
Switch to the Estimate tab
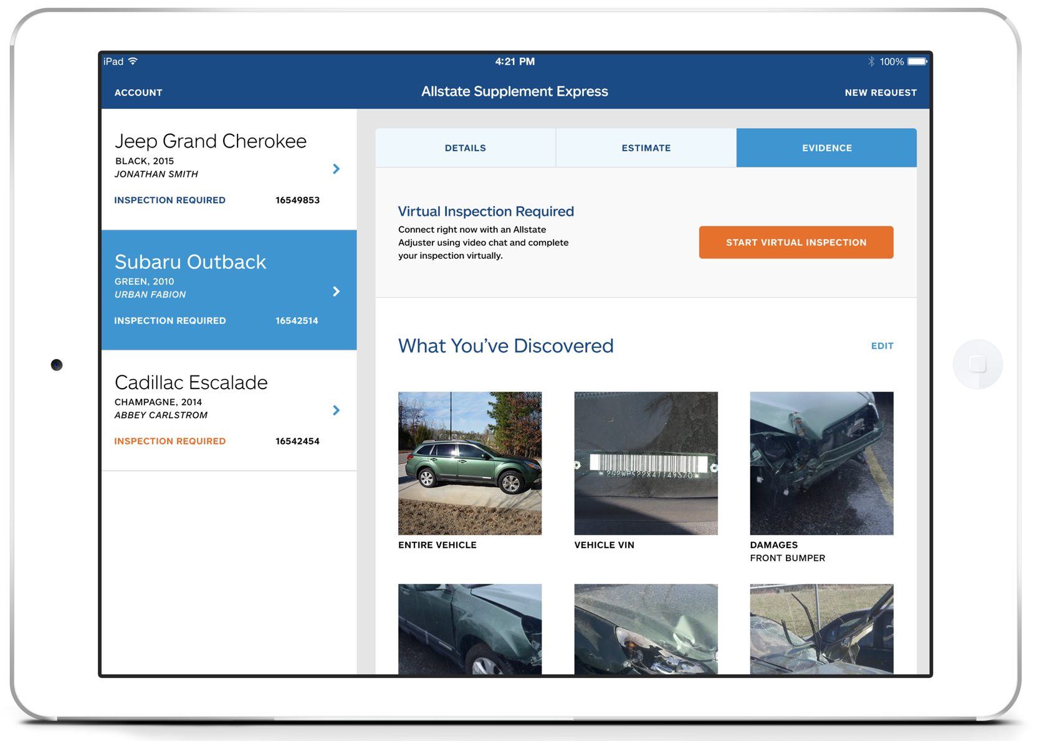coord(646,148)
